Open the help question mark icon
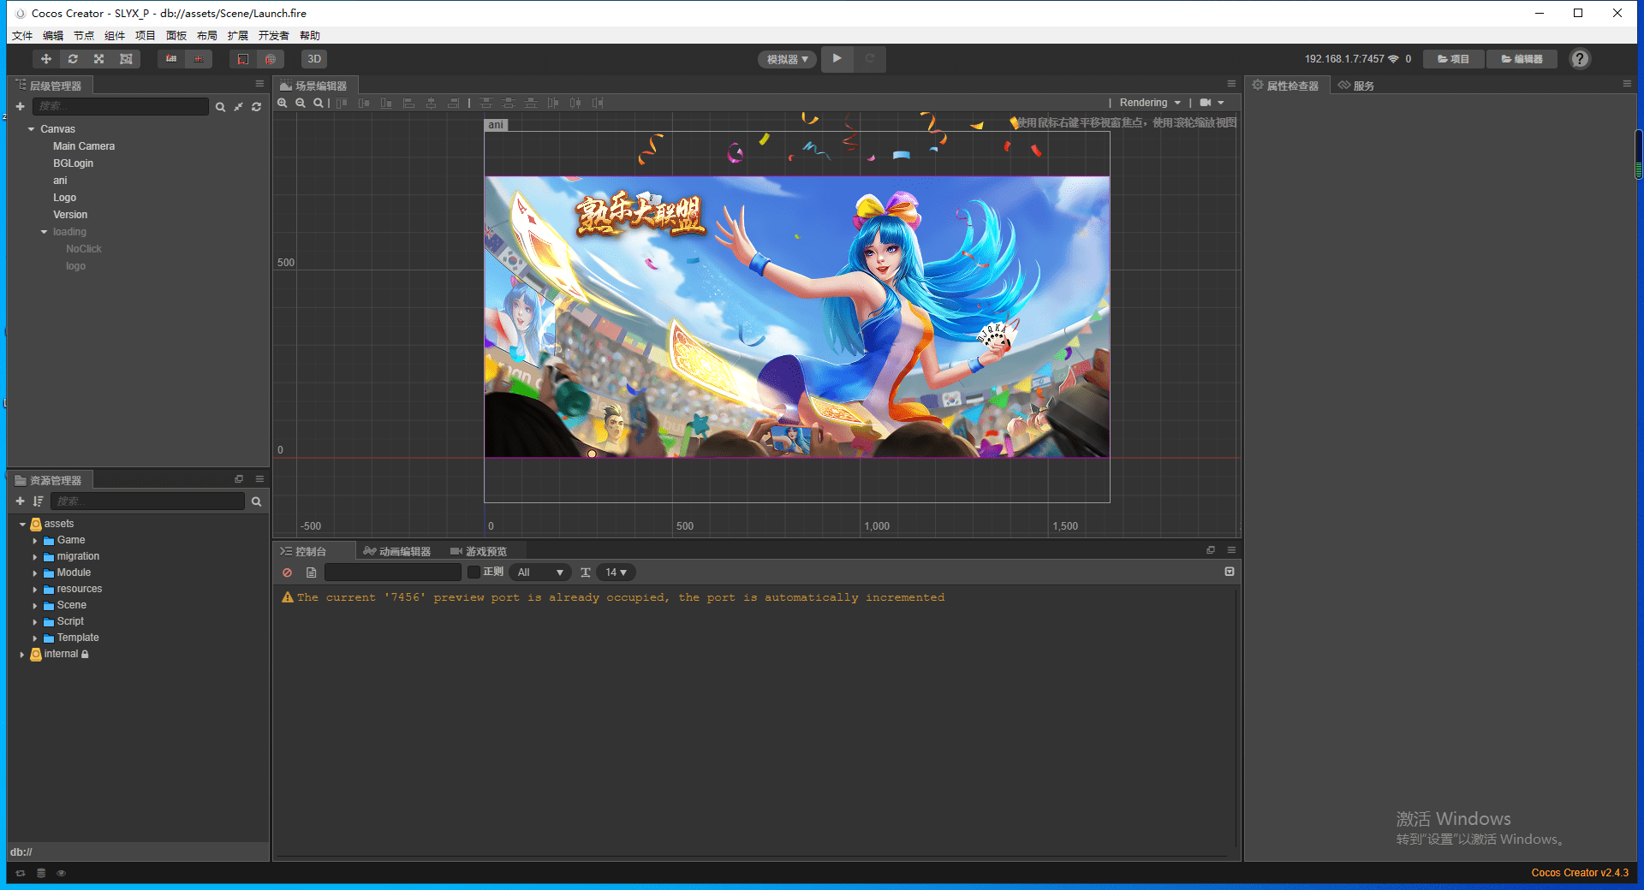 (x=1580, y=59)
